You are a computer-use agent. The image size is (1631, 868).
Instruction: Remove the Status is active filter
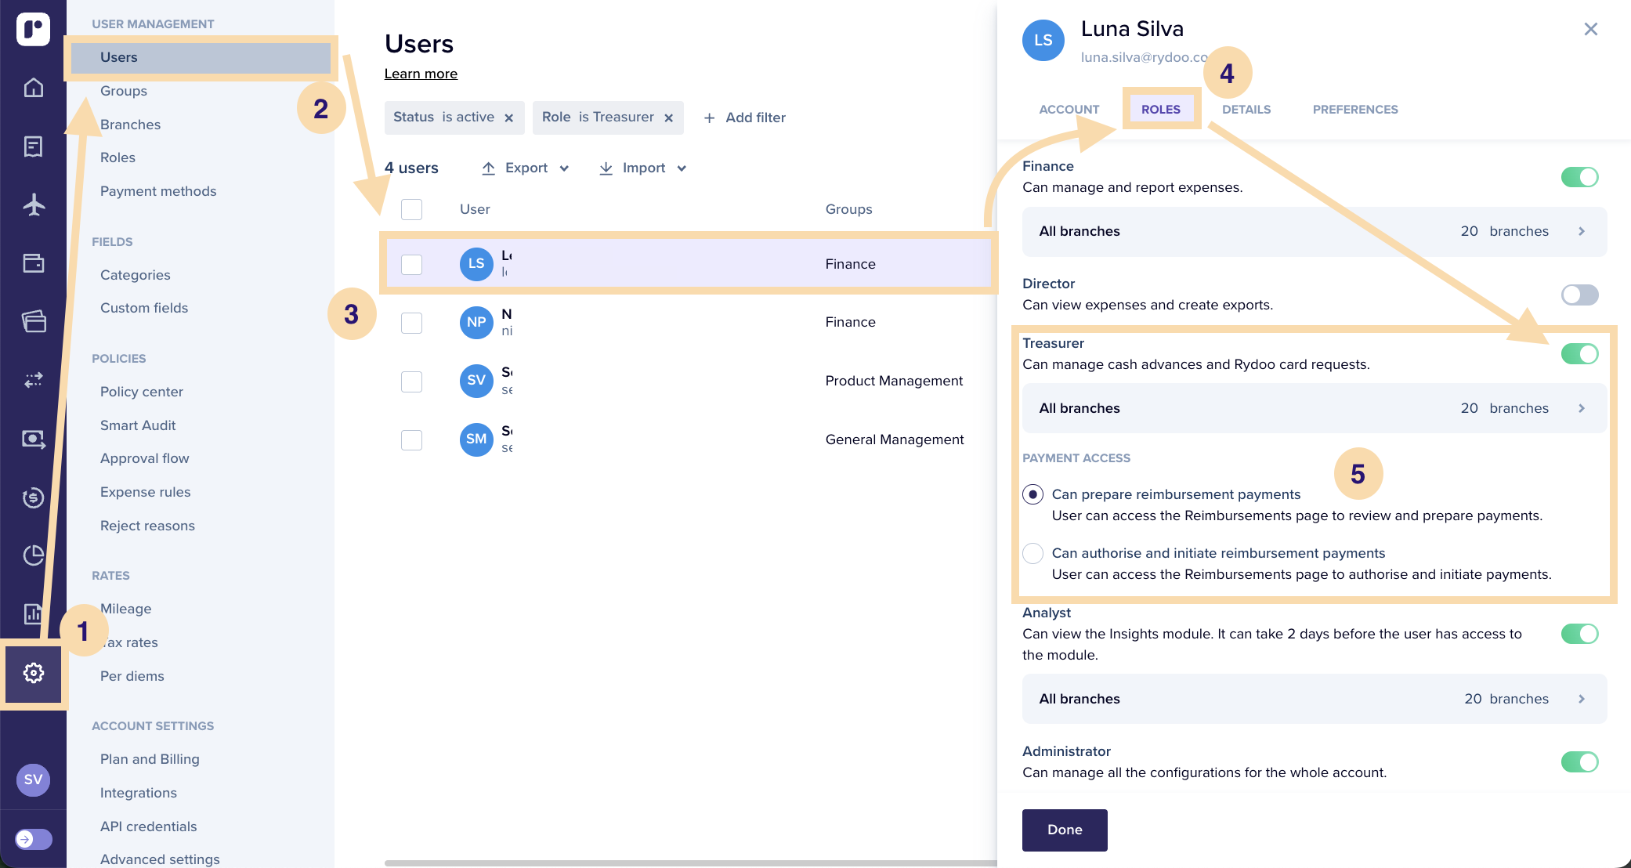tap(508, 118)
